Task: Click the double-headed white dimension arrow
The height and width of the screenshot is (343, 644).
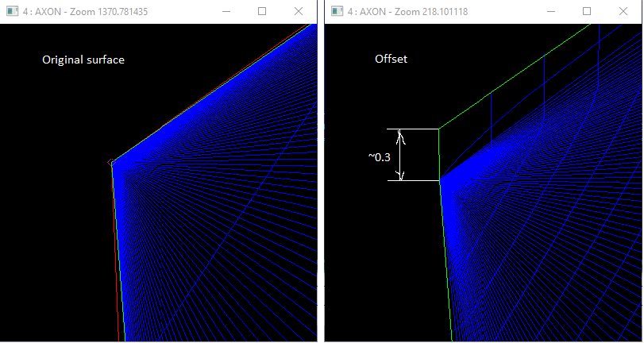Action: (401, 155)
